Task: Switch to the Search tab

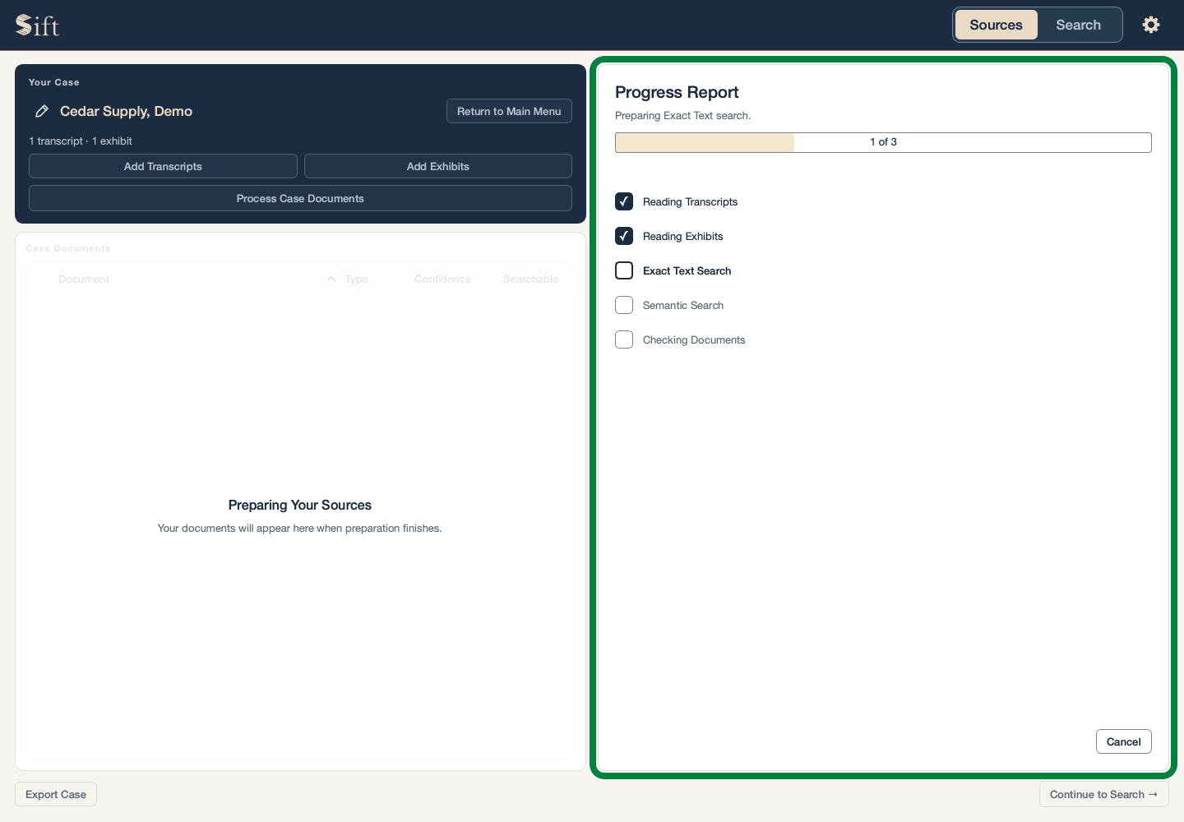Action: 1078,25
